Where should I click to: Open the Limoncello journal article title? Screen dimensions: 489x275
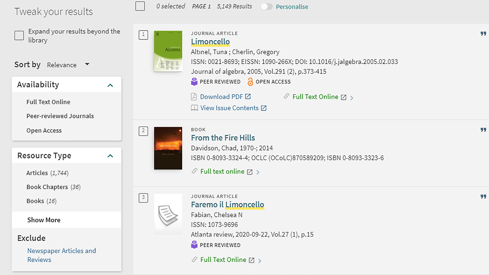[210, 42]
